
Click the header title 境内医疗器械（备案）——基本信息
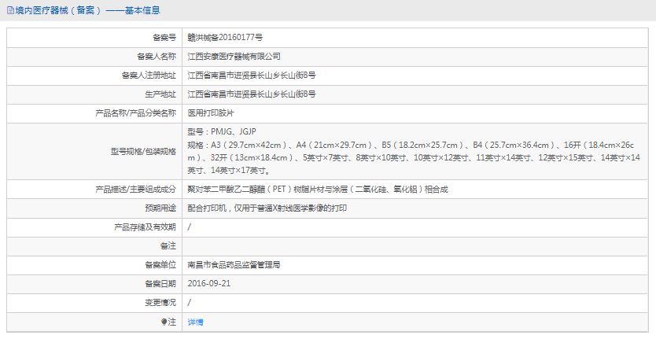[x=88, y=10]
